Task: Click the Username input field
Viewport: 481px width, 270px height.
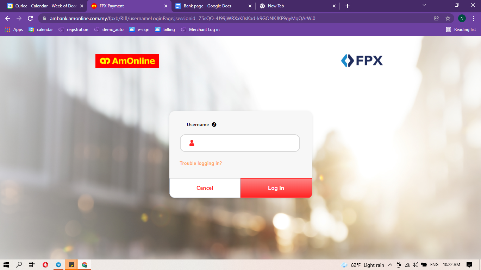Action: click(x=240, y=143)
